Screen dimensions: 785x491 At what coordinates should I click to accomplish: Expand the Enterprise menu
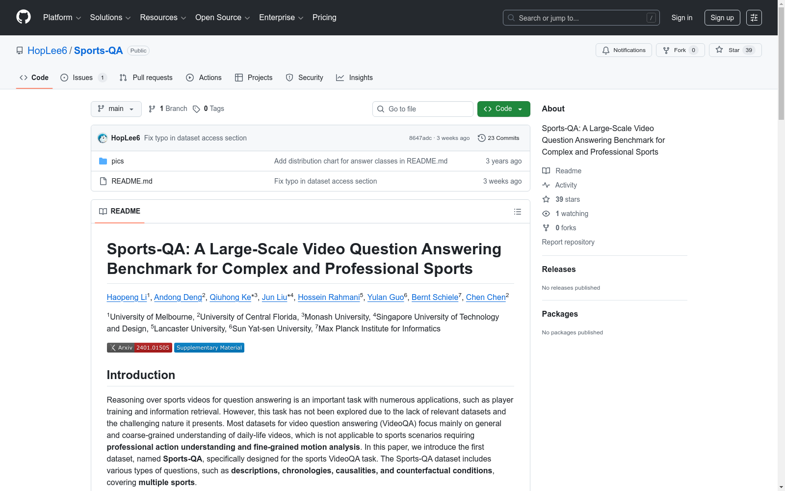[281, 18]
